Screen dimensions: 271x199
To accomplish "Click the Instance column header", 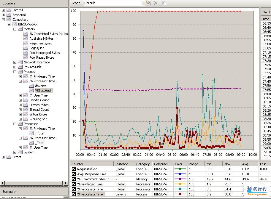I will click(122, 164).
